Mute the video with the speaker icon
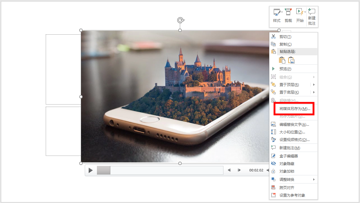This screenshot has height=203, width=360. [268, 170]
